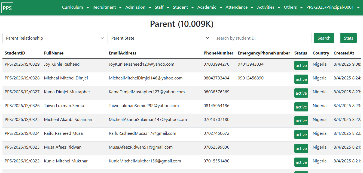Expand the Recruitment menu
Screen dimensions: 363x173
click(x=107, y=7)
